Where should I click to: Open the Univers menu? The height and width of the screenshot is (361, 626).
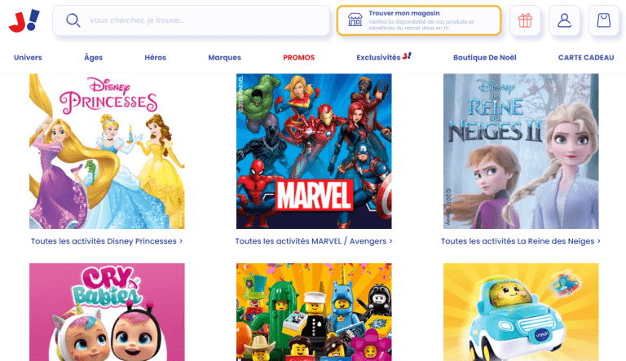point(28,58)
